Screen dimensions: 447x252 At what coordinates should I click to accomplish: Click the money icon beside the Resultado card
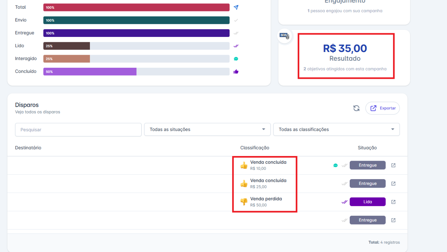pyautogui.click(x=285, y=36)
